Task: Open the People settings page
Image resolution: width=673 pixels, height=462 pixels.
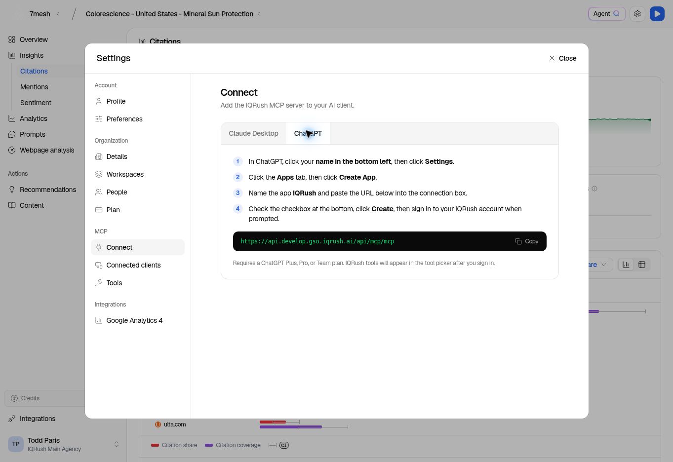Action: pyautogui.click(x=138, y=192)
